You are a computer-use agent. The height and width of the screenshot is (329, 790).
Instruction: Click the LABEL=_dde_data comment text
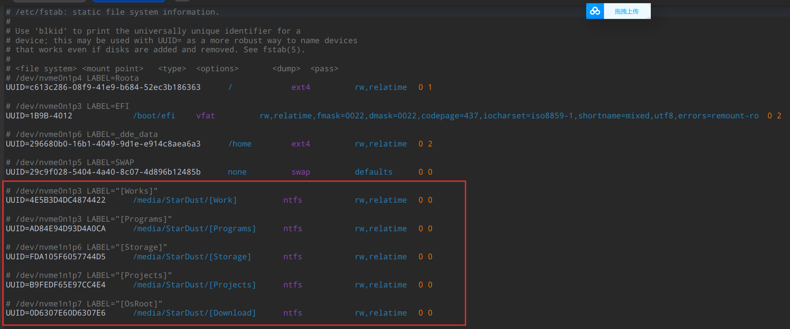[122, 134]
